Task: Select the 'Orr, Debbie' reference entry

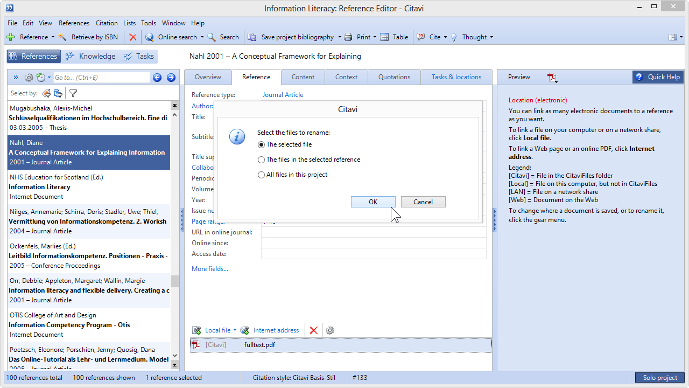Action: click(x=89, y=290)
